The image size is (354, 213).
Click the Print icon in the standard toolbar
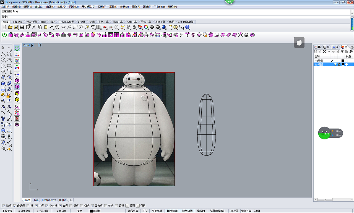tap(22, 27)
